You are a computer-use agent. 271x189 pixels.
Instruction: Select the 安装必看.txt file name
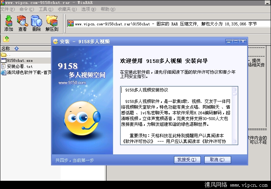click(20, 66)
